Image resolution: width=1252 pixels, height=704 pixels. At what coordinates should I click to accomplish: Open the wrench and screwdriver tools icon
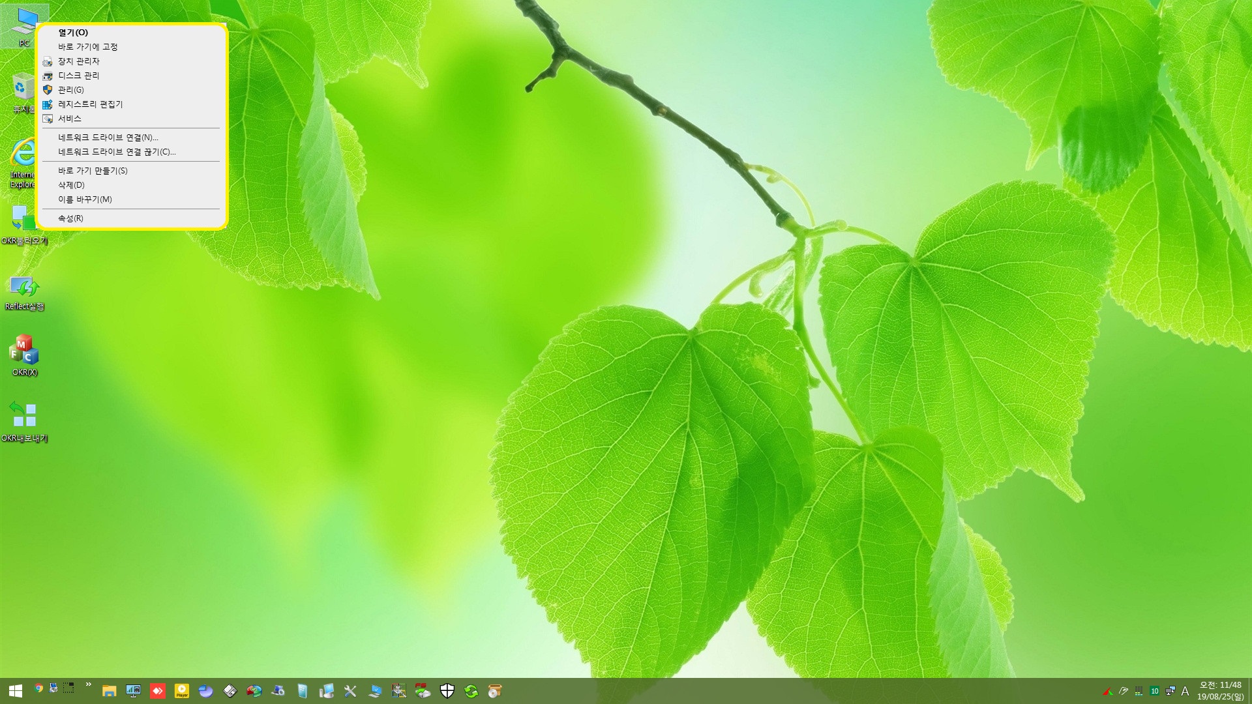350,691
